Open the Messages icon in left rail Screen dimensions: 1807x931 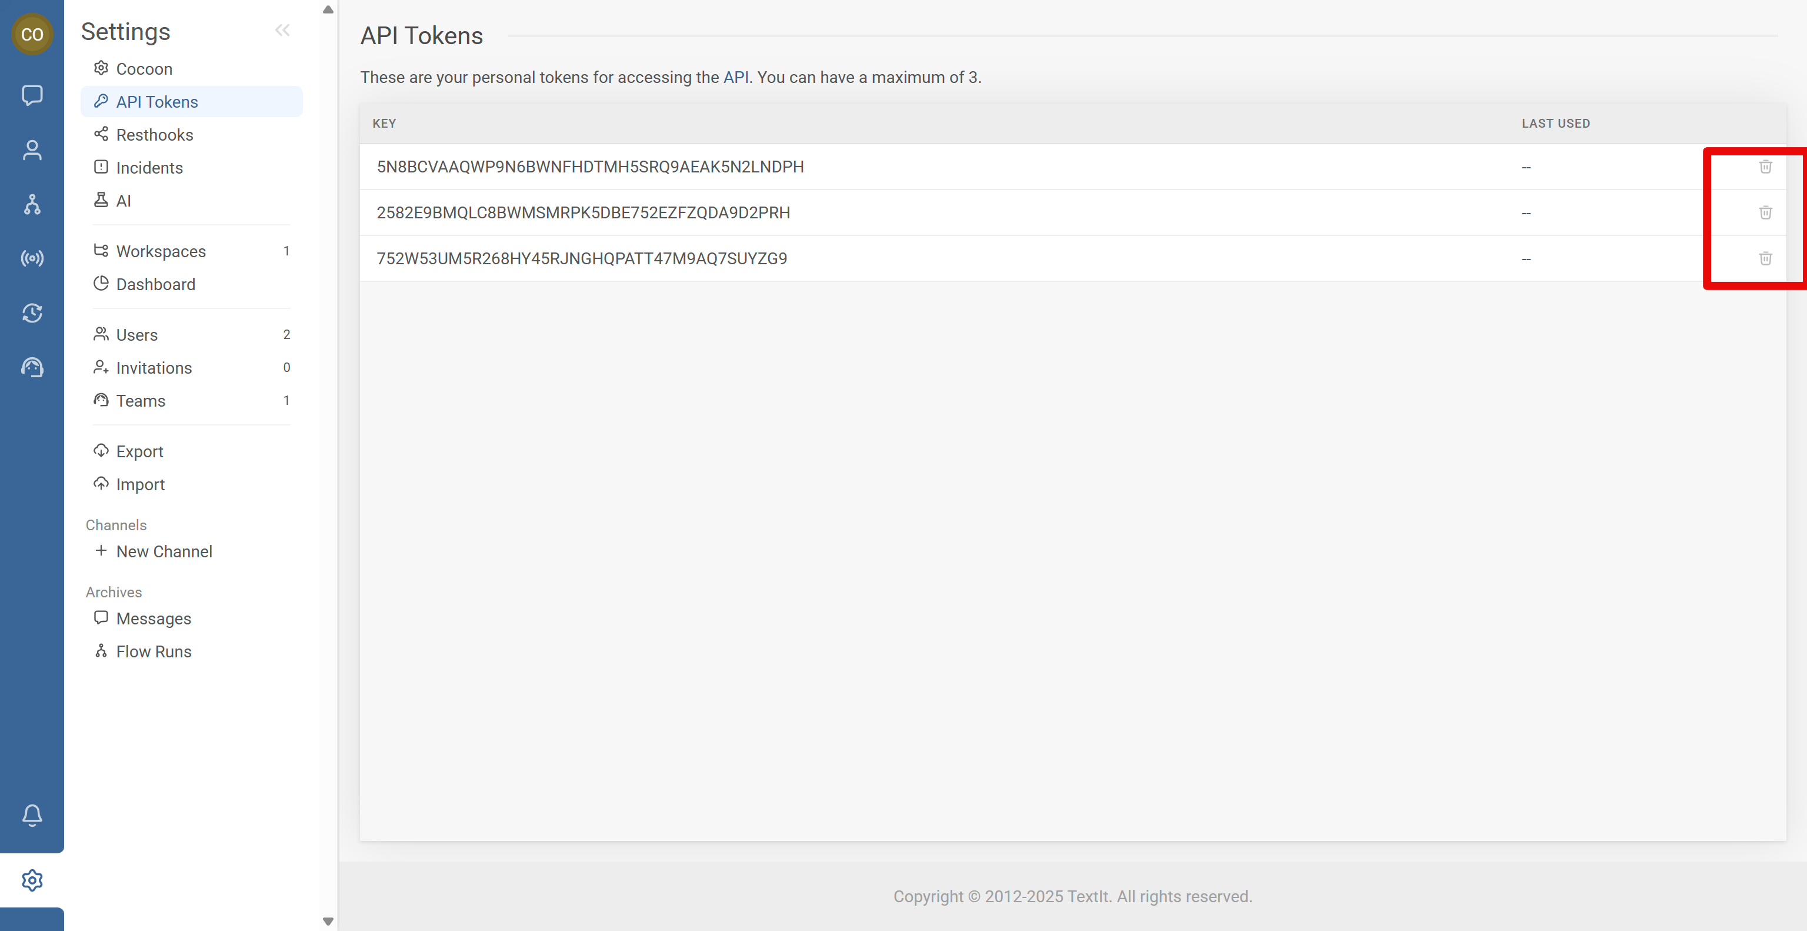tap(32, 95)
